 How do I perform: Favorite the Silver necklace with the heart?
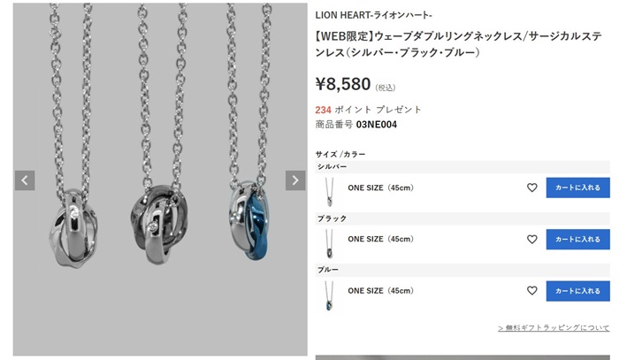click(x=532, y=188)
